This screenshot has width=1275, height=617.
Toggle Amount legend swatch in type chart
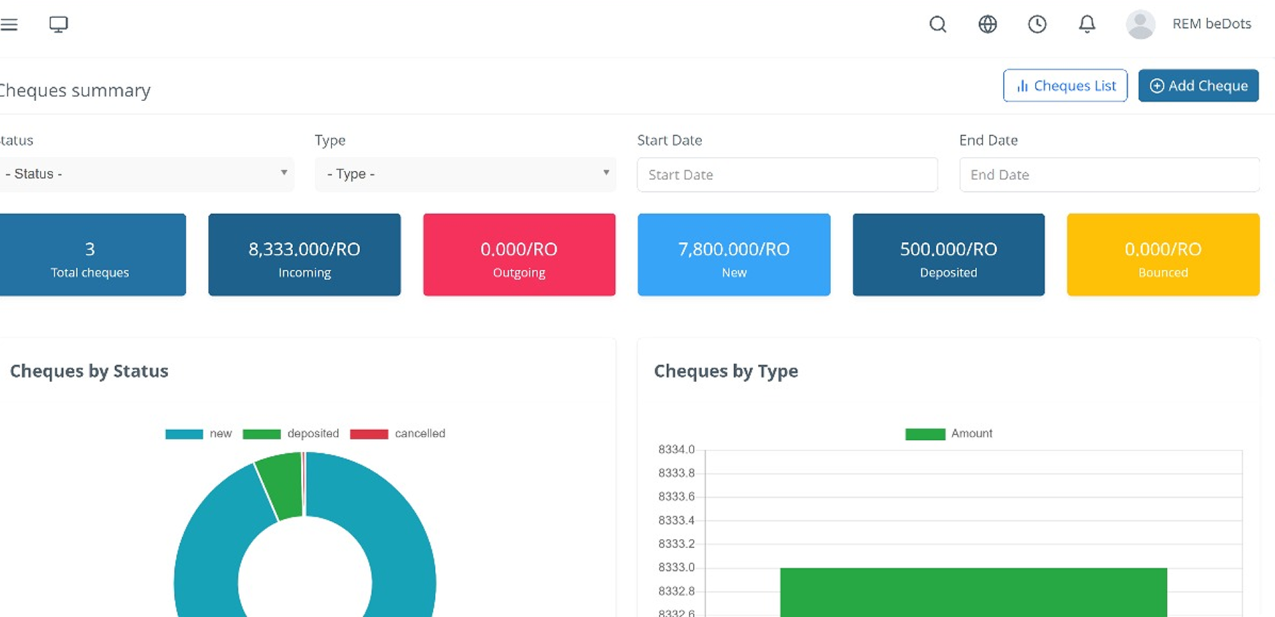tap(925, 434)
